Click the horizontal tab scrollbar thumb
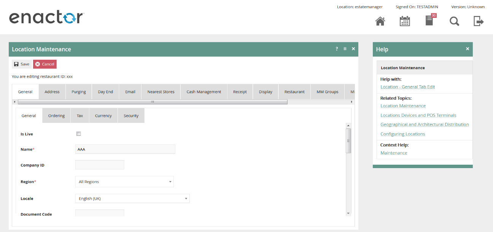The image size is (493, 232). coord(153,102)
